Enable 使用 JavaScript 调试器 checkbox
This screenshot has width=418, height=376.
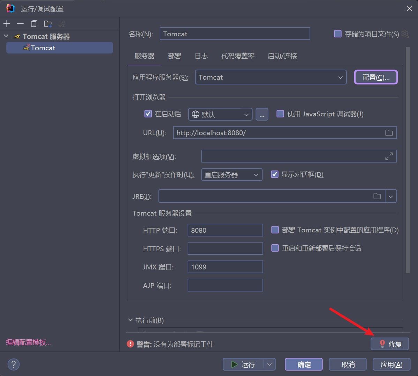[280, 114]
